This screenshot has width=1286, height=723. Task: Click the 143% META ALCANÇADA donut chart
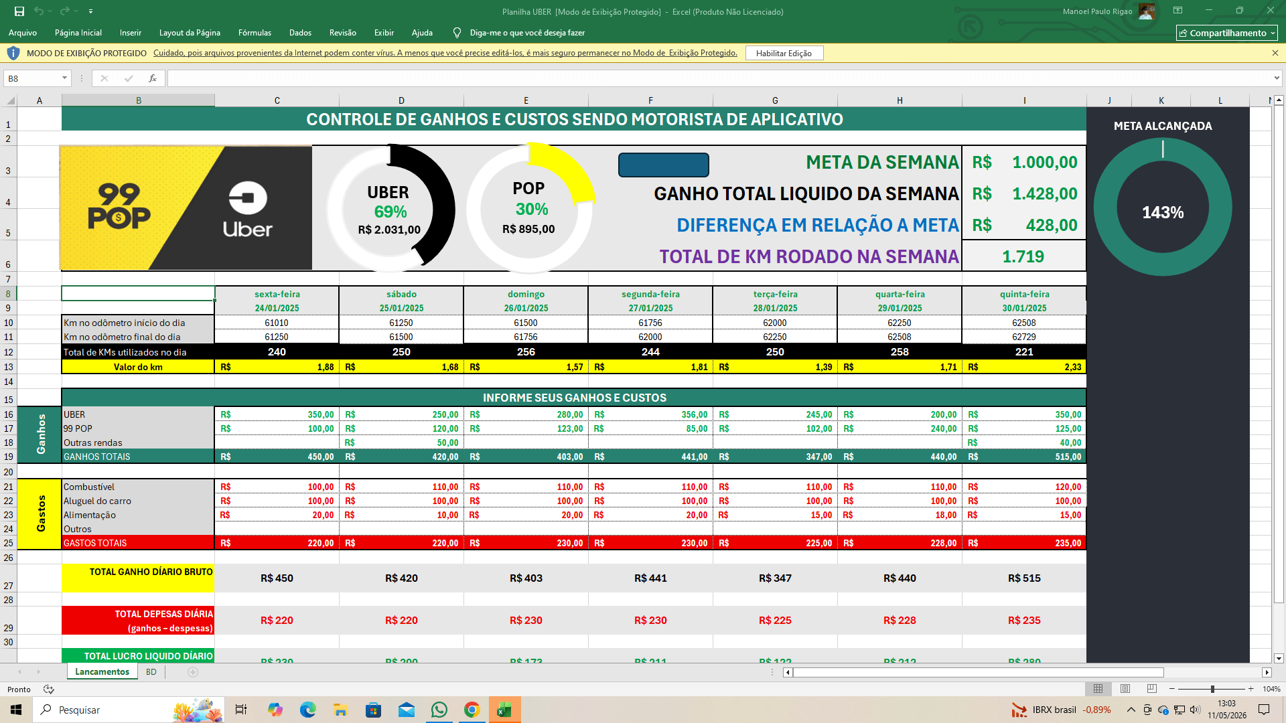point(1163,207)
